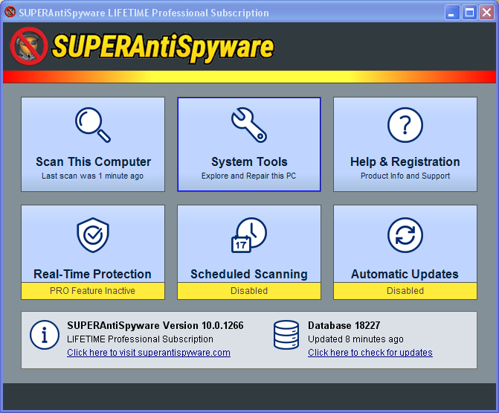Click the SUPERAntiSpyware logo in the header

coord(29,46)
